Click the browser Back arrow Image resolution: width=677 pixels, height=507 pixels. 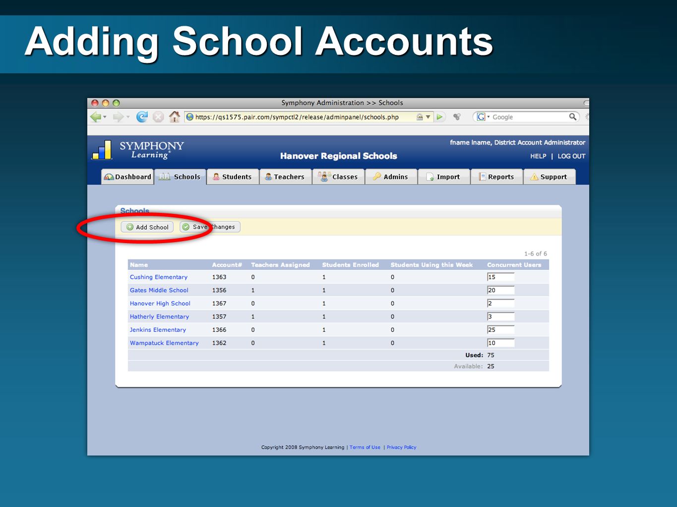96,117
